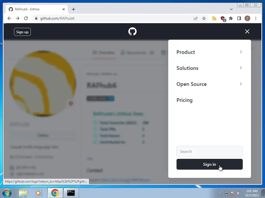Open a new tab with plus button

point(73,9)
